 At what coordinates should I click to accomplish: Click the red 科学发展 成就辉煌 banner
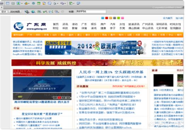(x=97, y=63)
